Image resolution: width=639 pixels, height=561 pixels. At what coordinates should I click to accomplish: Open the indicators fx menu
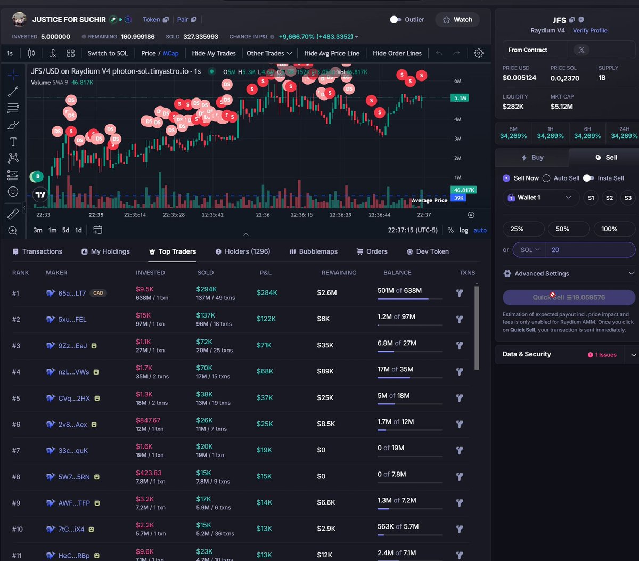53,53
